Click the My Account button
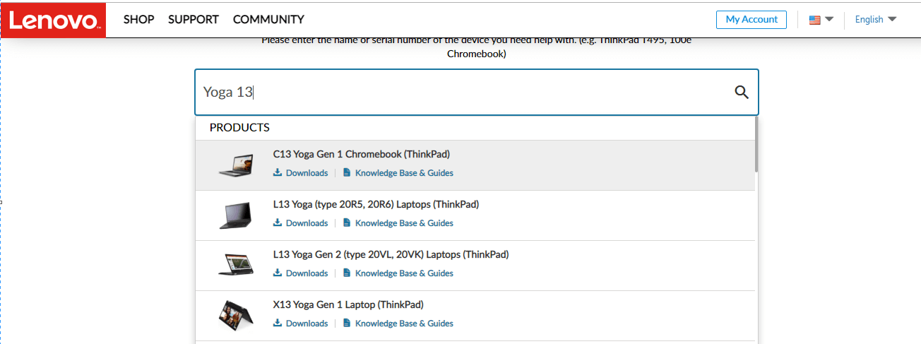Screen dimensions: 921x344 (751, 19)
